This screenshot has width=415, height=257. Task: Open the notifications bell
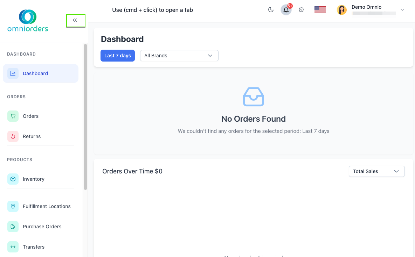286,10
